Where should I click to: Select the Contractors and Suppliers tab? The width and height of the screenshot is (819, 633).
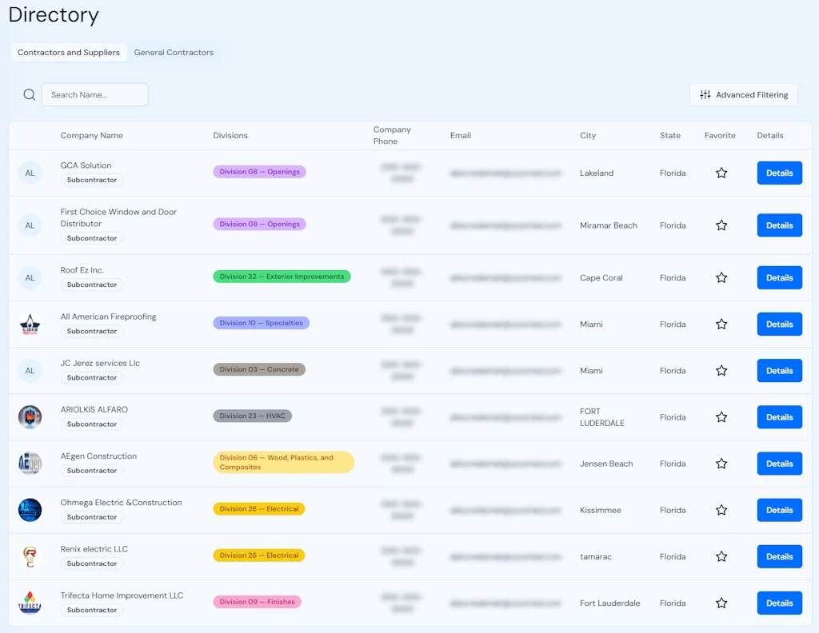(x=68, y=52)
